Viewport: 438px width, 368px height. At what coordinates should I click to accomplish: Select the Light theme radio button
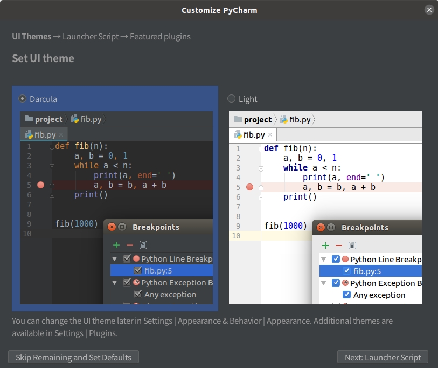pos(232,99)
